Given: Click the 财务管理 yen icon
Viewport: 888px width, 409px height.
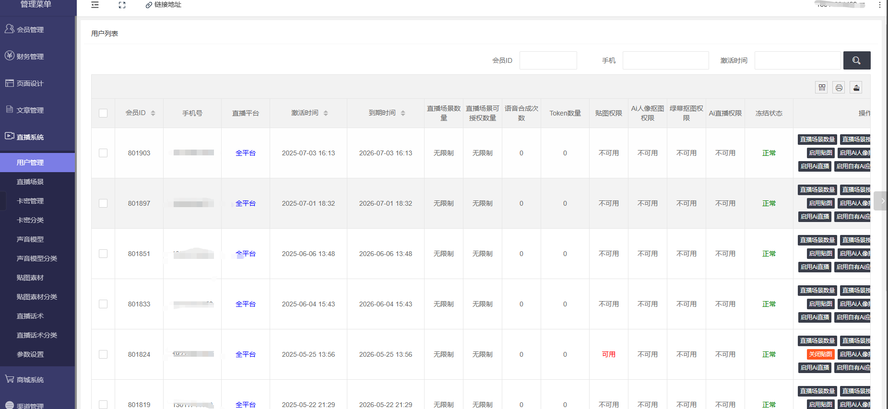Looking at the screenshot, I should [x=9, y=56].
